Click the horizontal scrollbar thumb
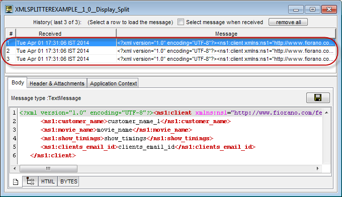342x197 pixels. [48, 168]
